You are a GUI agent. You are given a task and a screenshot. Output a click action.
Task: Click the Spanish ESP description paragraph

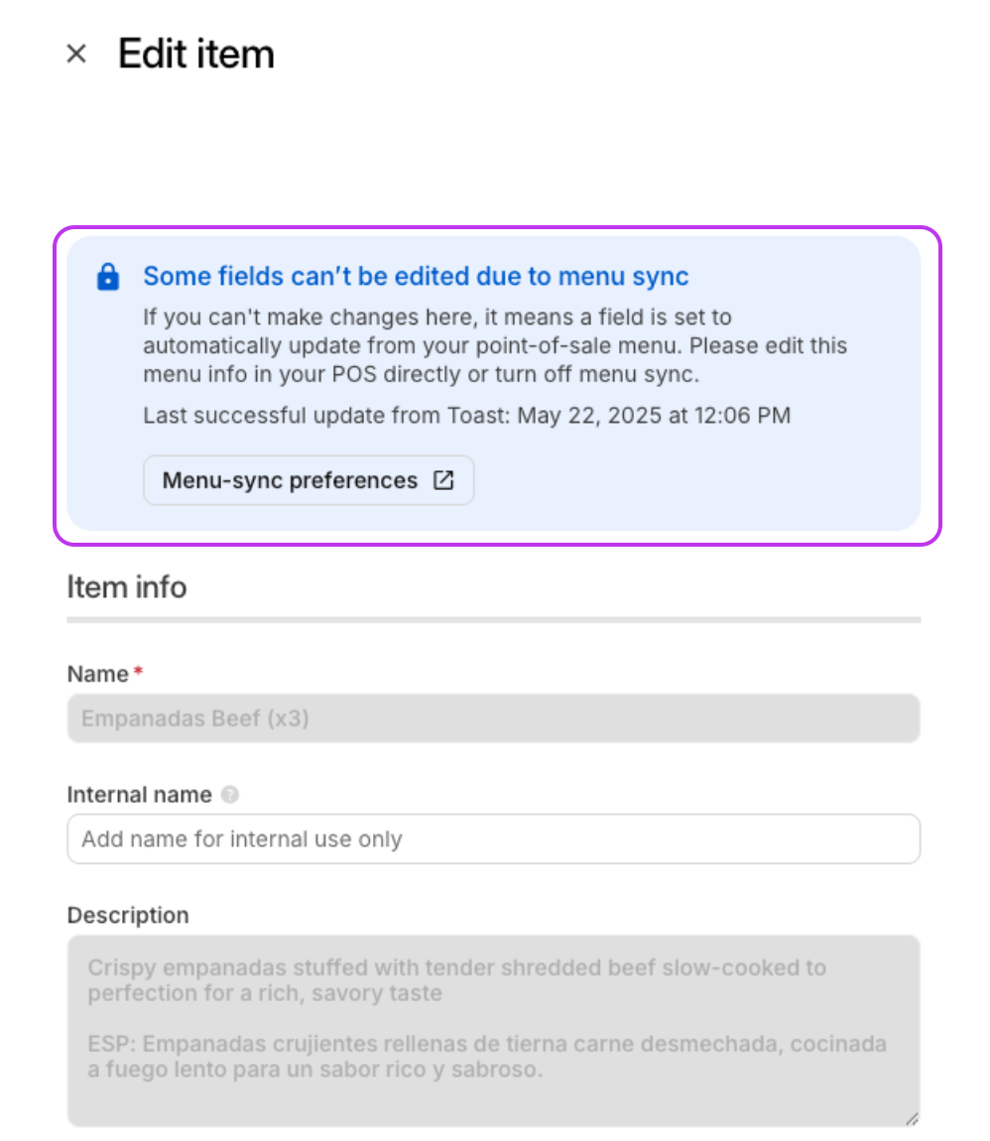[486, 1057]
